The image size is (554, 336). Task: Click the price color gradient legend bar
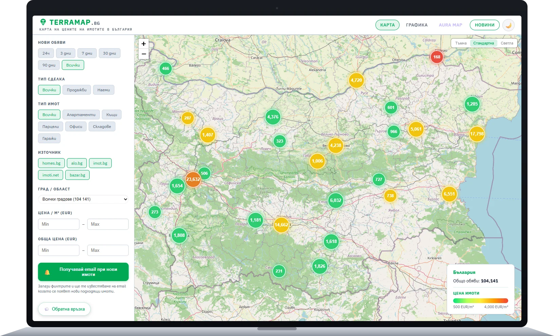481,301
